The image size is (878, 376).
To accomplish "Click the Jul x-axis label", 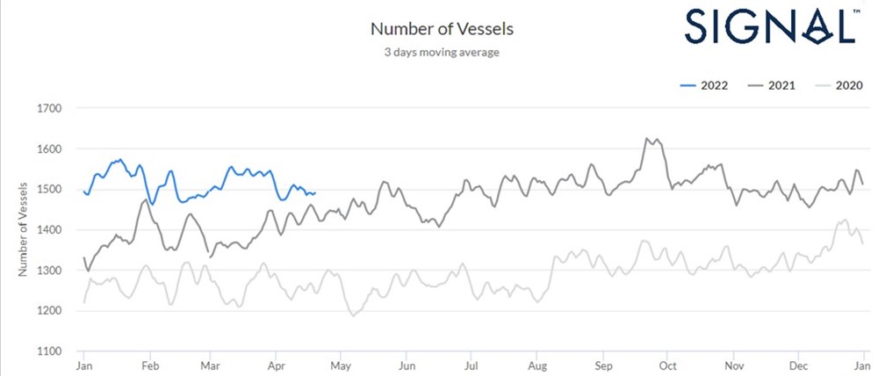I will pos(471,365).
